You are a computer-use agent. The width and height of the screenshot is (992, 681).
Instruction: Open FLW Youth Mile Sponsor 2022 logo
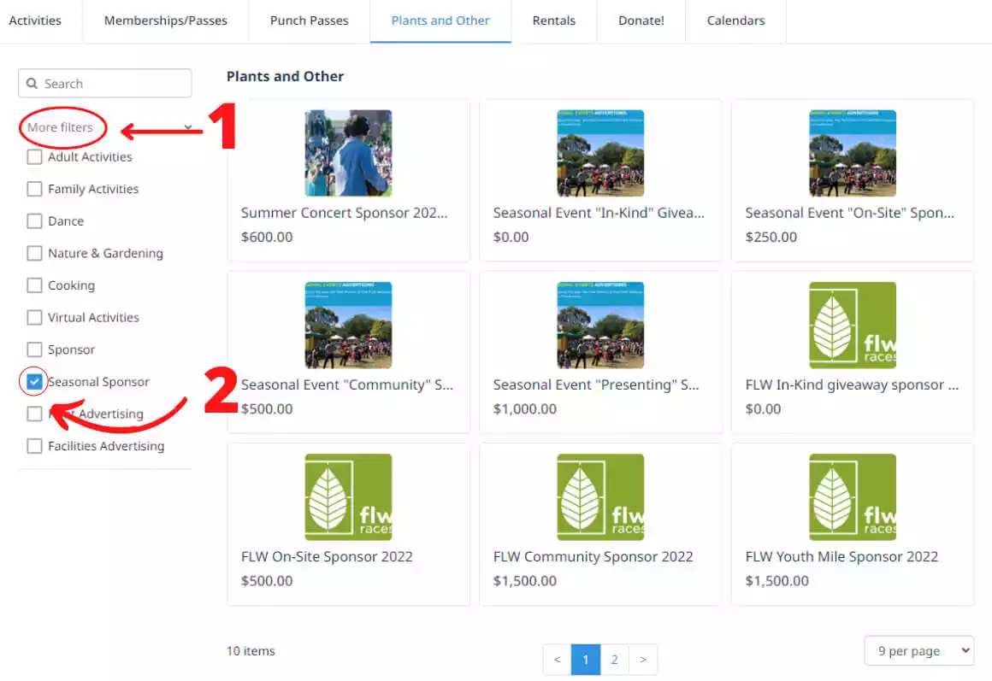pyautogui.click(x=853, y=497)
